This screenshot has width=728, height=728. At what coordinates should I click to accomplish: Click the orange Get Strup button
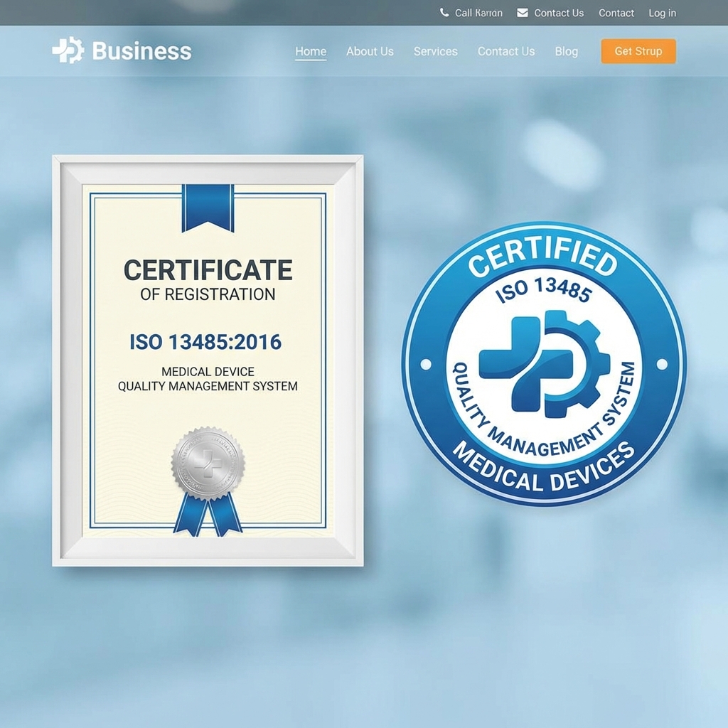coord(638,51)
